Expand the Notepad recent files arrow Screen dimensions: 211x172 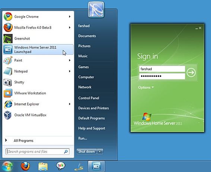70,71
